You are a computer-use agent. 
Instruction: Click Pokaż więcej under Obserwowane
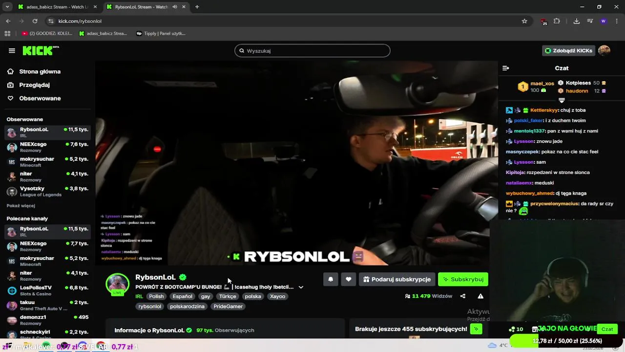pos(21,206)
